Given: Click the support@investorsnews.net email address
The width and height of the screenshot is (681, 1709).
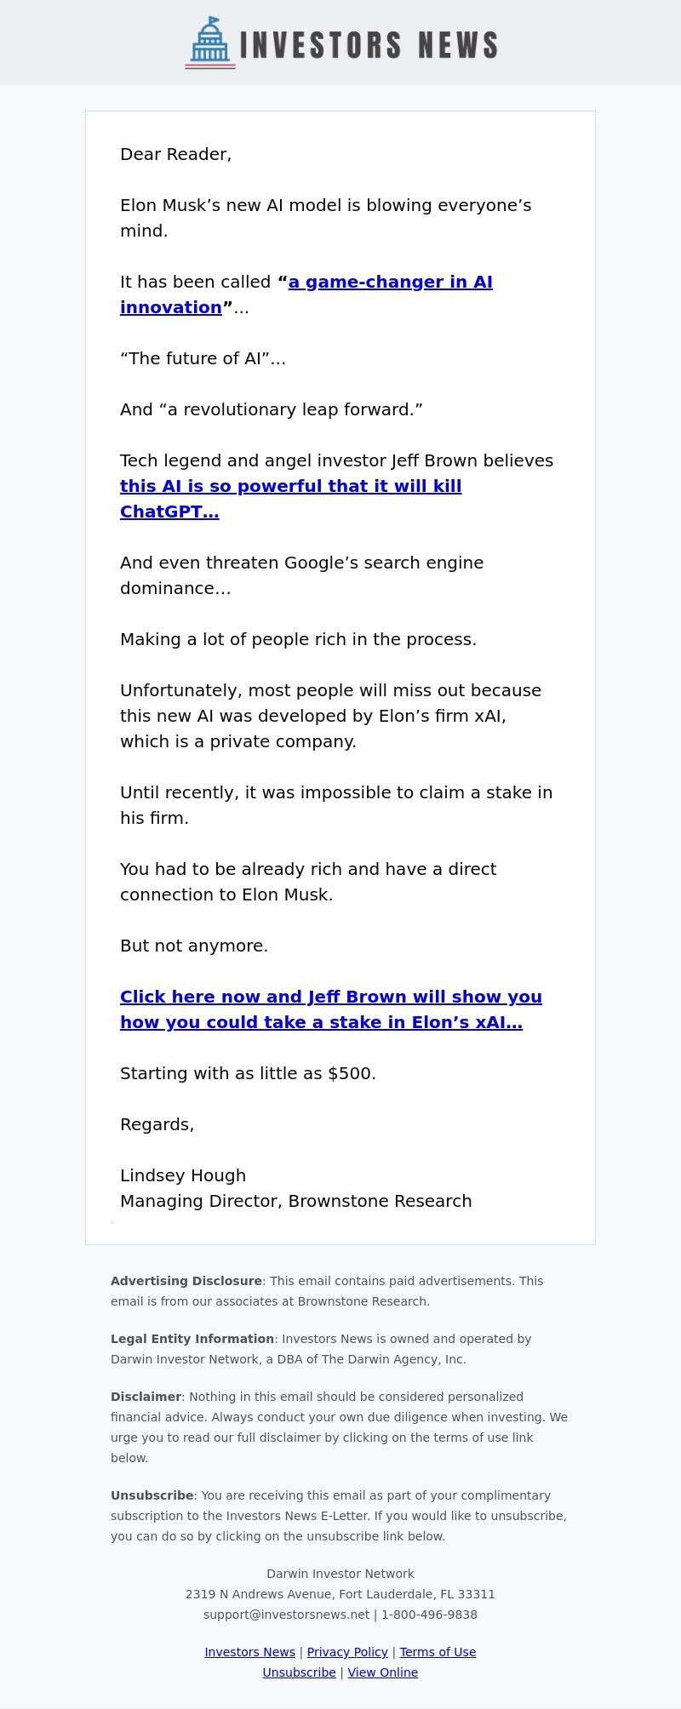Looking at the screenshot, I should 287,1615.
